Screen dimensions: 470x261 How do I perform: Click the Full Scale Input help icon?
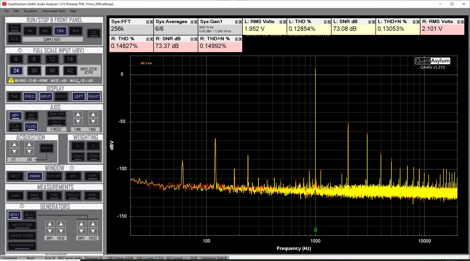tap(20, 50)
